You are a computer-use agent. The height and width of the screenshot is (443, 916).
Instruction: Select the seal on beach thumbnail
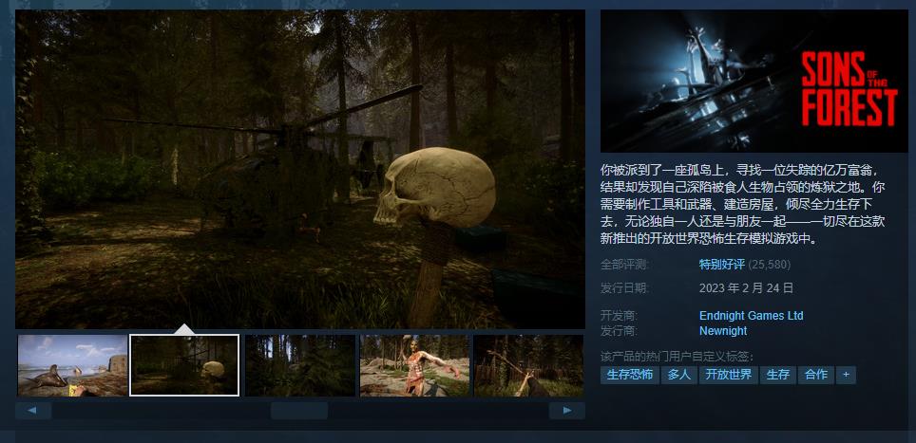click(72, 365)
